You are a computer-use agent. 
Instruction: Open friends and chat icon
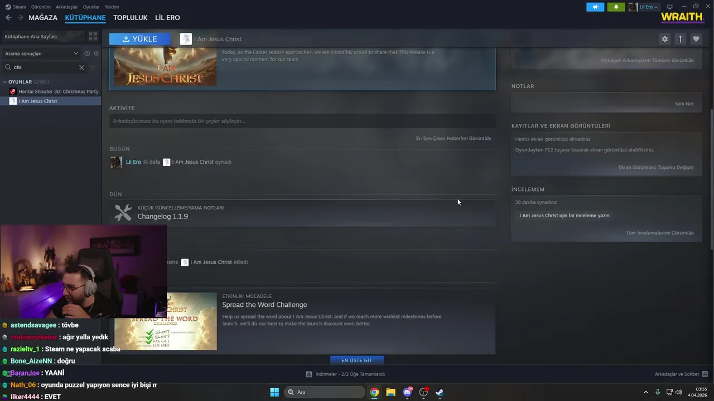click(705, 374)
